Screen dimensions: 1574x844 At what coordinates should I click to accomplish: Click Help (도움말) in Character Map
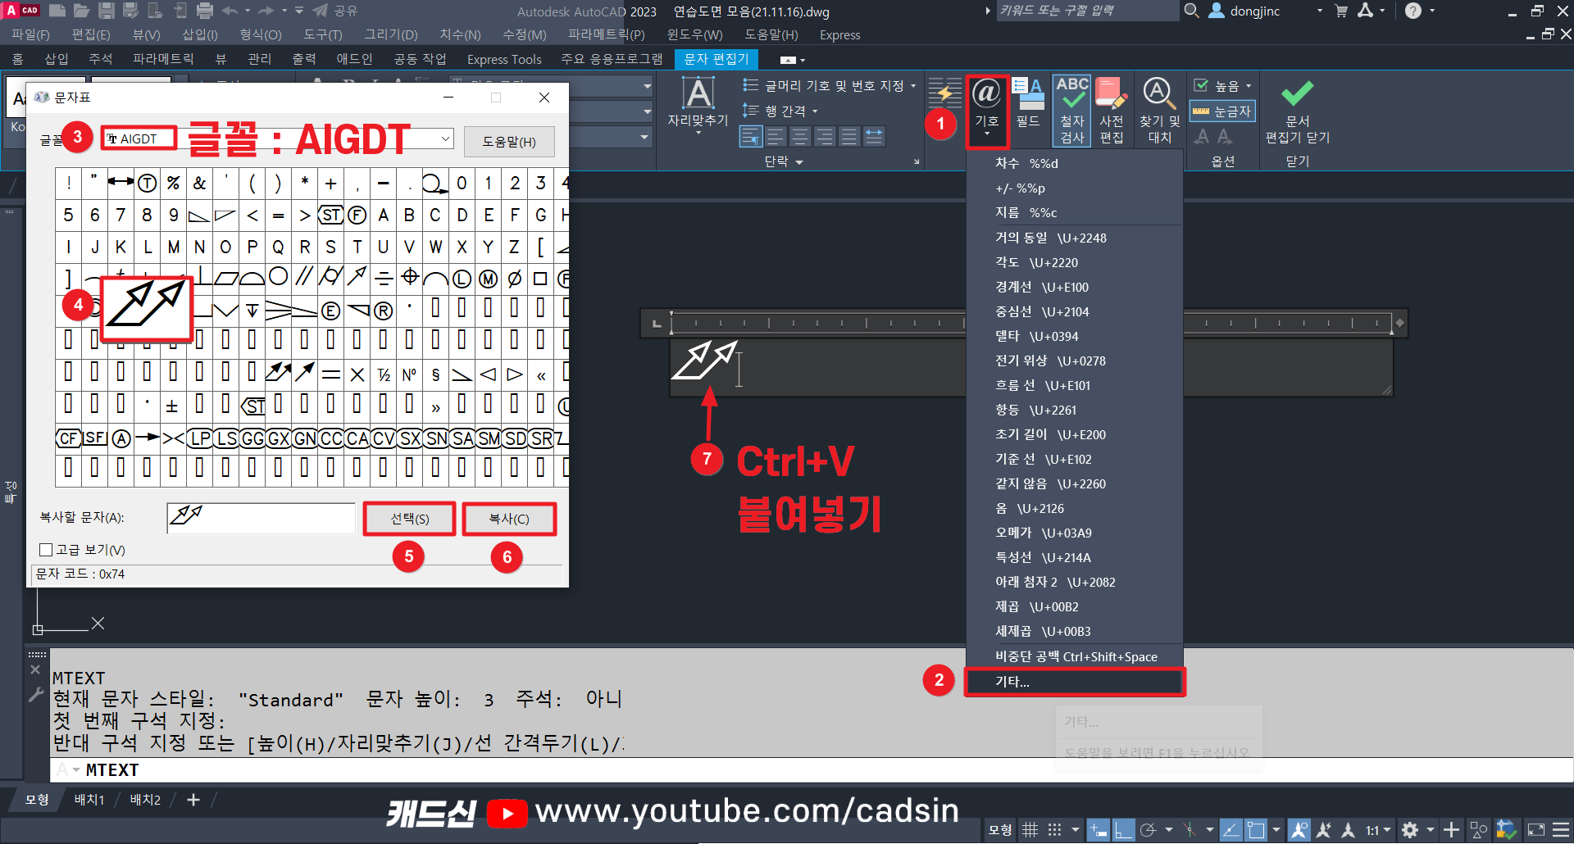pyautogui.click(x=509, y=142)
